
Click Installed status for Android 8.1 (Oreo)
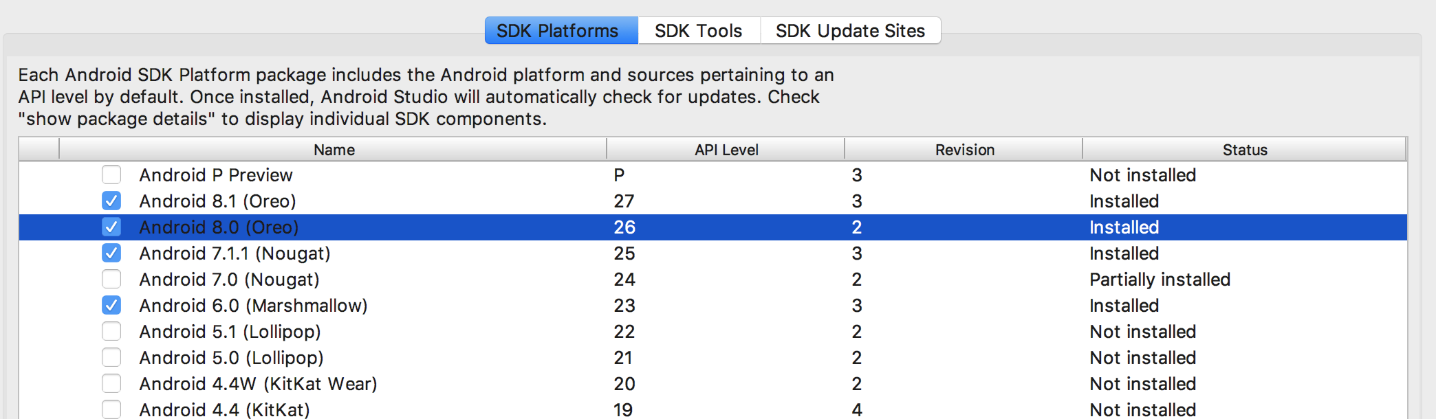coord(1124,201)
